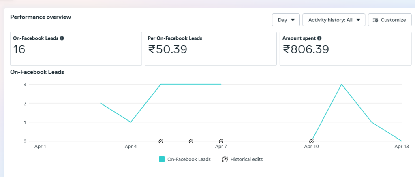Open the Customize button
This screenshot has height=177, width=415.
click(389, 20)
